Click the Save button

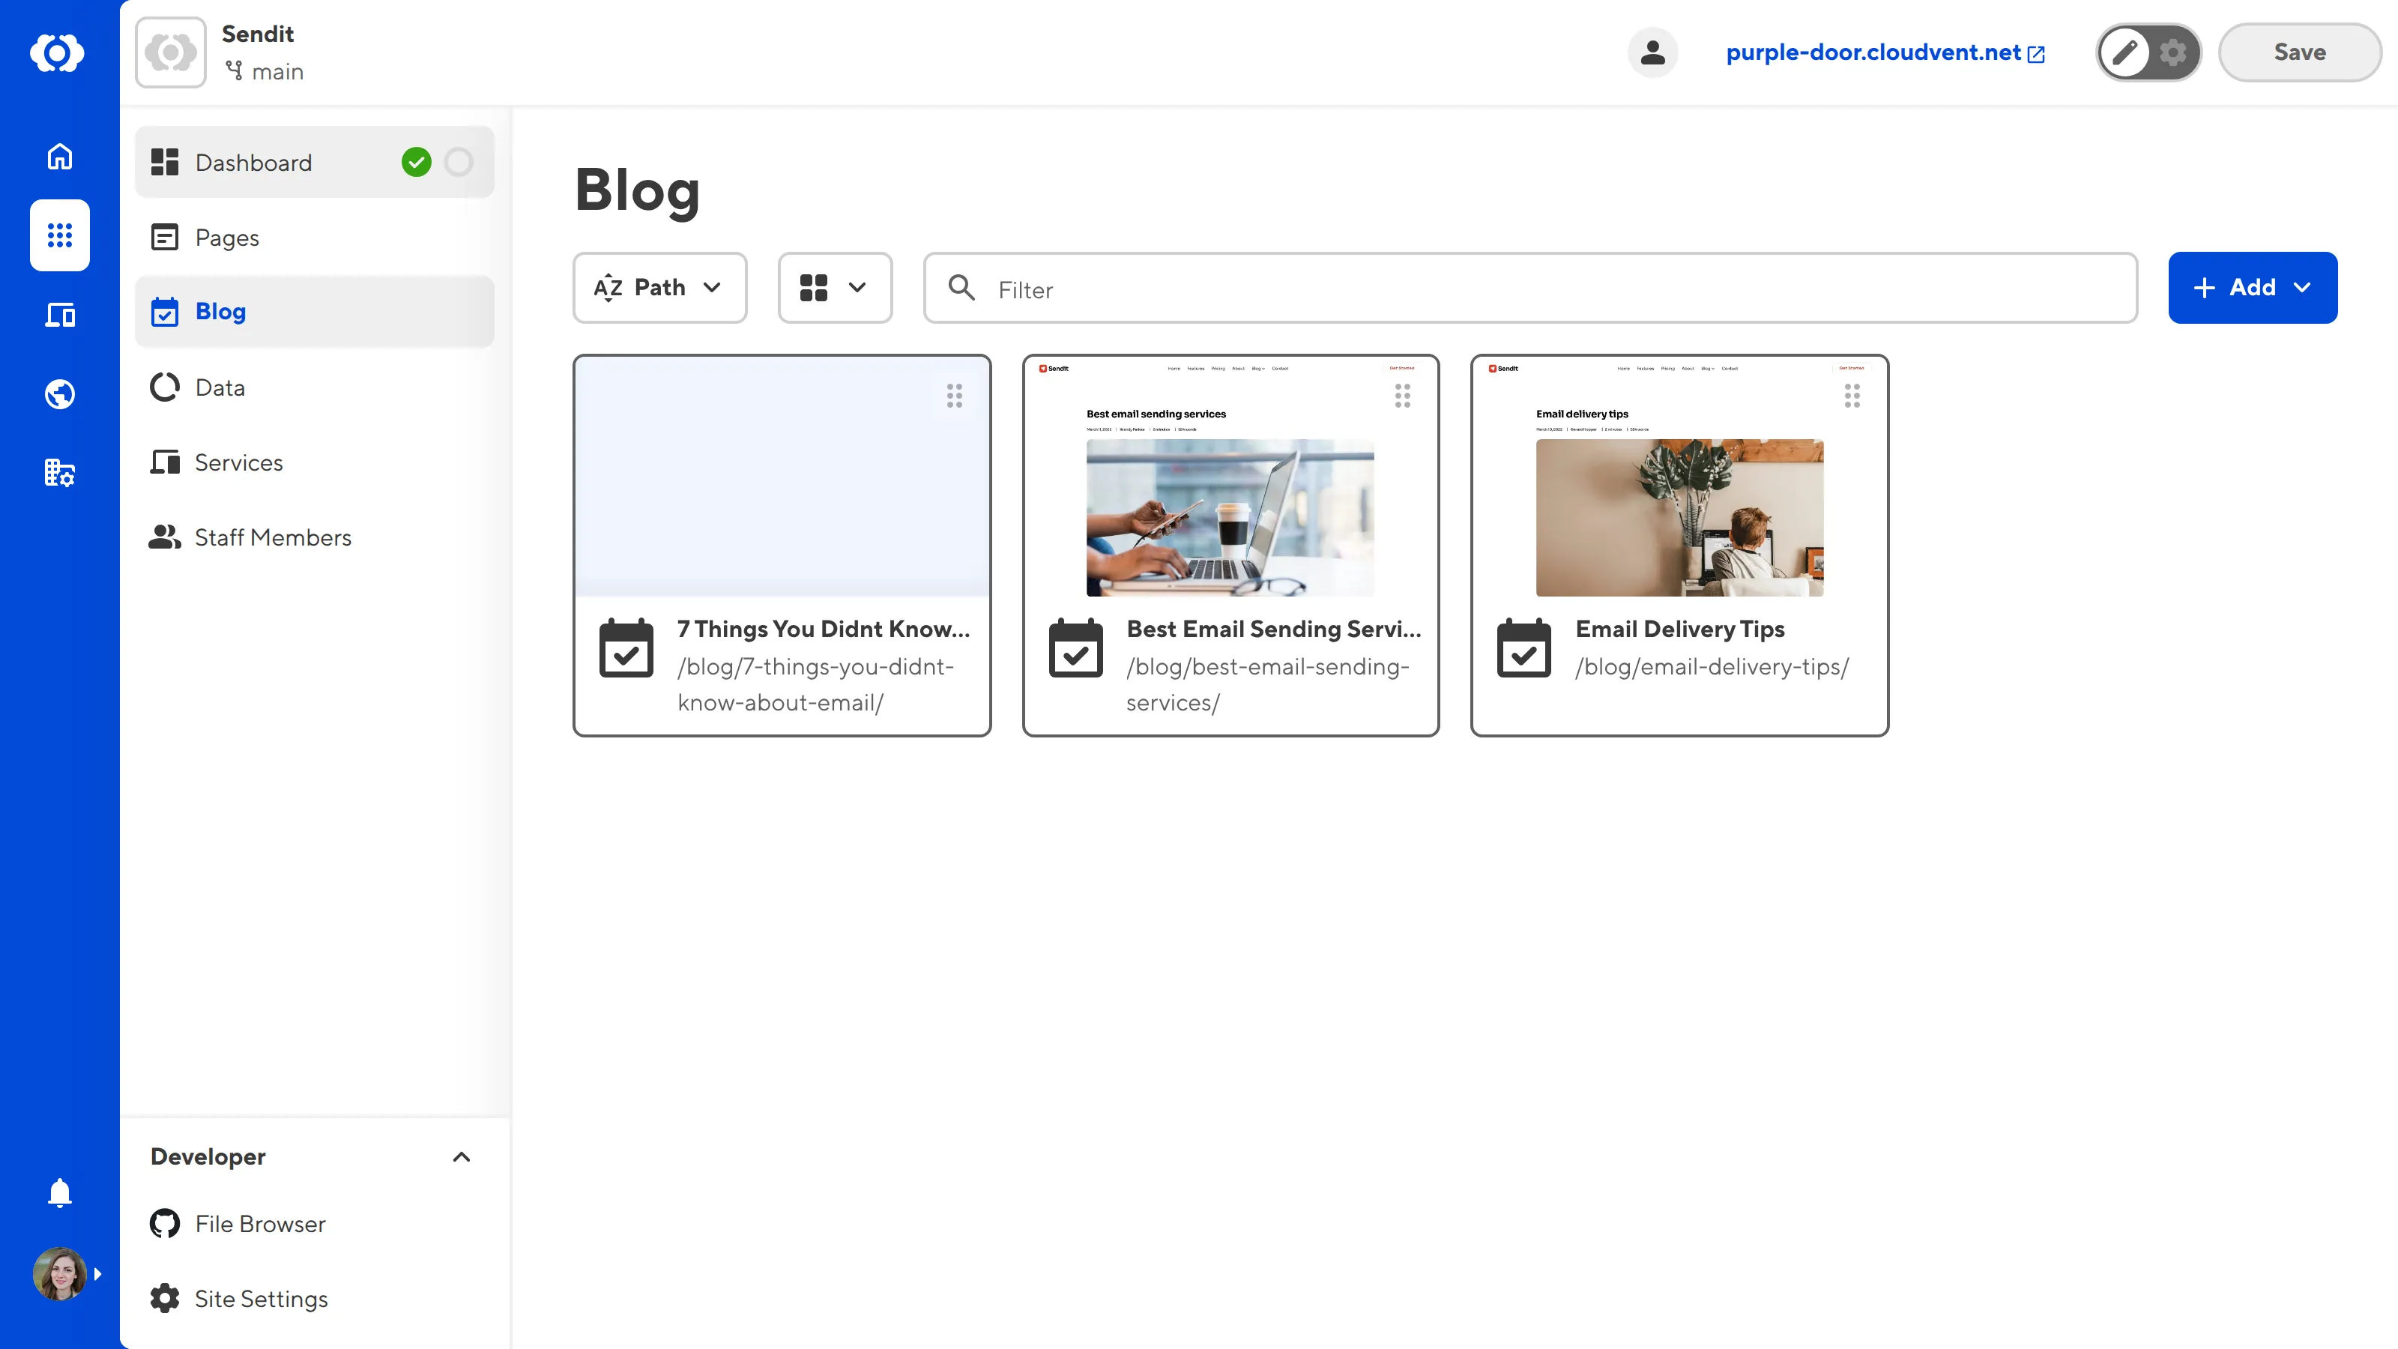tap(2298, 51)
